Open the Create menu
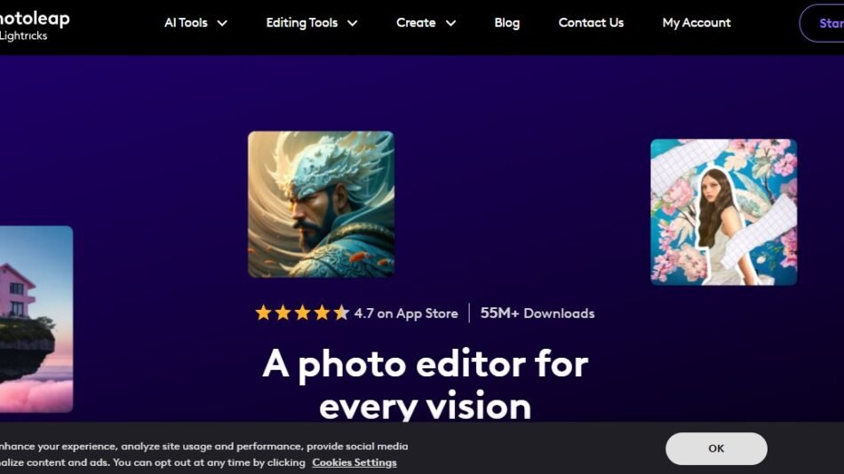The image size is (844, 474). [x=416, y=22]
